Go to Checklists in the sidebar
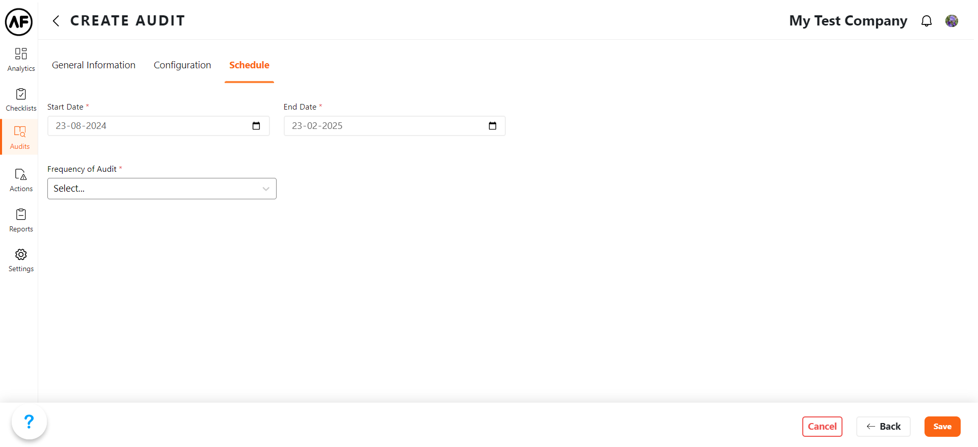The height and width of the screenshot is (447, 978). [21, 100]
